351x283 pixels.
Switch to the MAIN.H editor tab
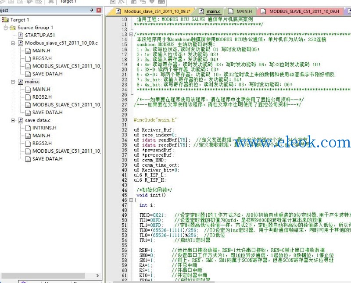click(x=241, y=11)
